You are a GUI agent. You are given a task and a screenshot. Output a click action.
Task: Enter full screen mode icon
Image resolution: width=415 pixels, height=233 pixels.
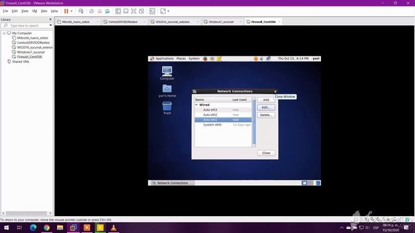[134, 11]
